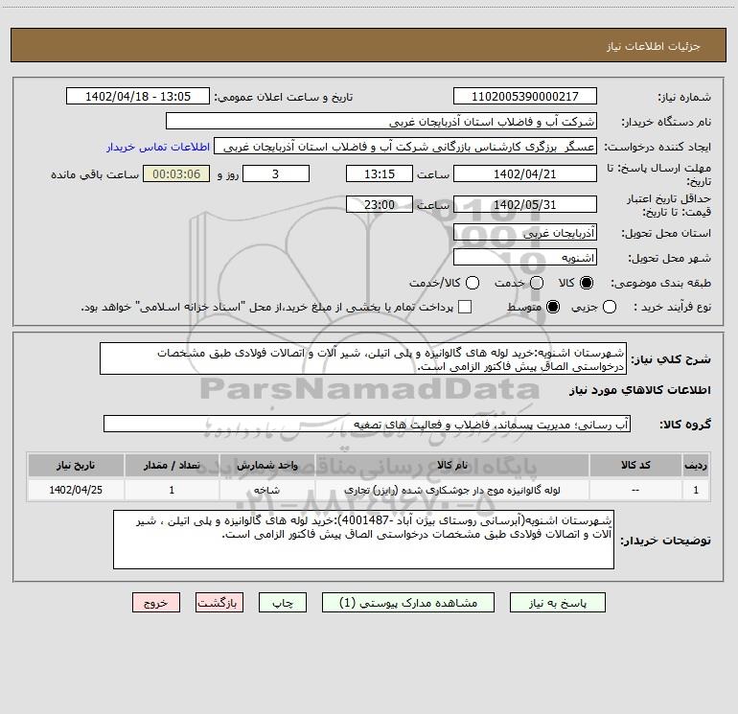Click the deadline time field 13:15
Image resolution: width=738 pixels, height=714 pixels.
pyautogui.click(x=380, y=173)
